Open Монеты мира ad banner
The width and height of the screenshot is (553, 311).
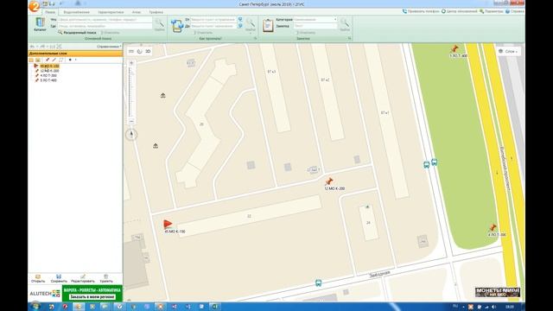(498, 292)
